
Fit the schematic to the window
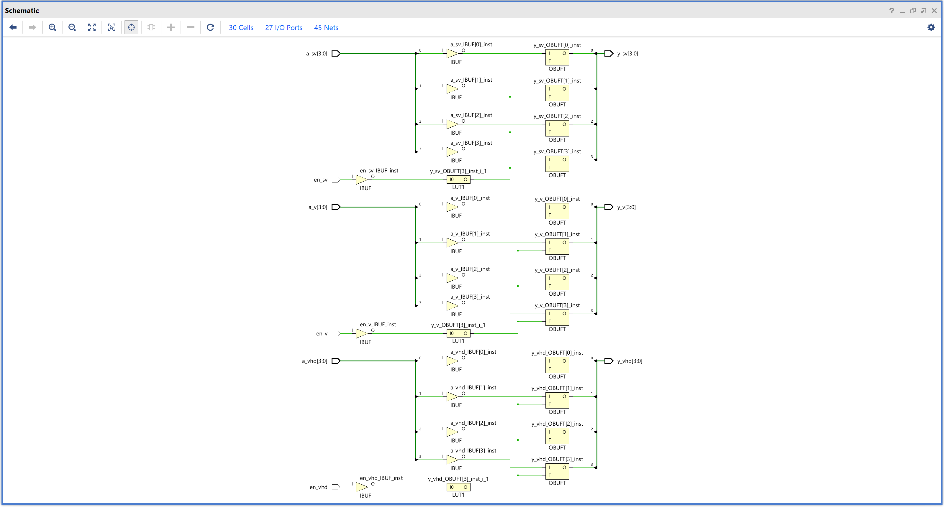(x=92, y=27)
